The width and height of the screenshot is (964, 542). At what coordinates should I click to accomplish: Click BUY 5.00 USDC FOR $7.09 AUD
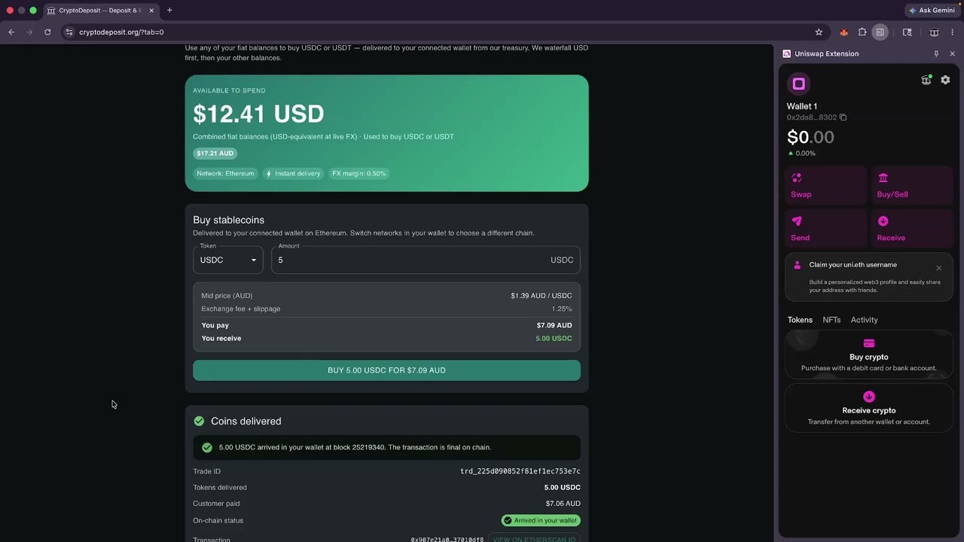[x=386, y=370]
